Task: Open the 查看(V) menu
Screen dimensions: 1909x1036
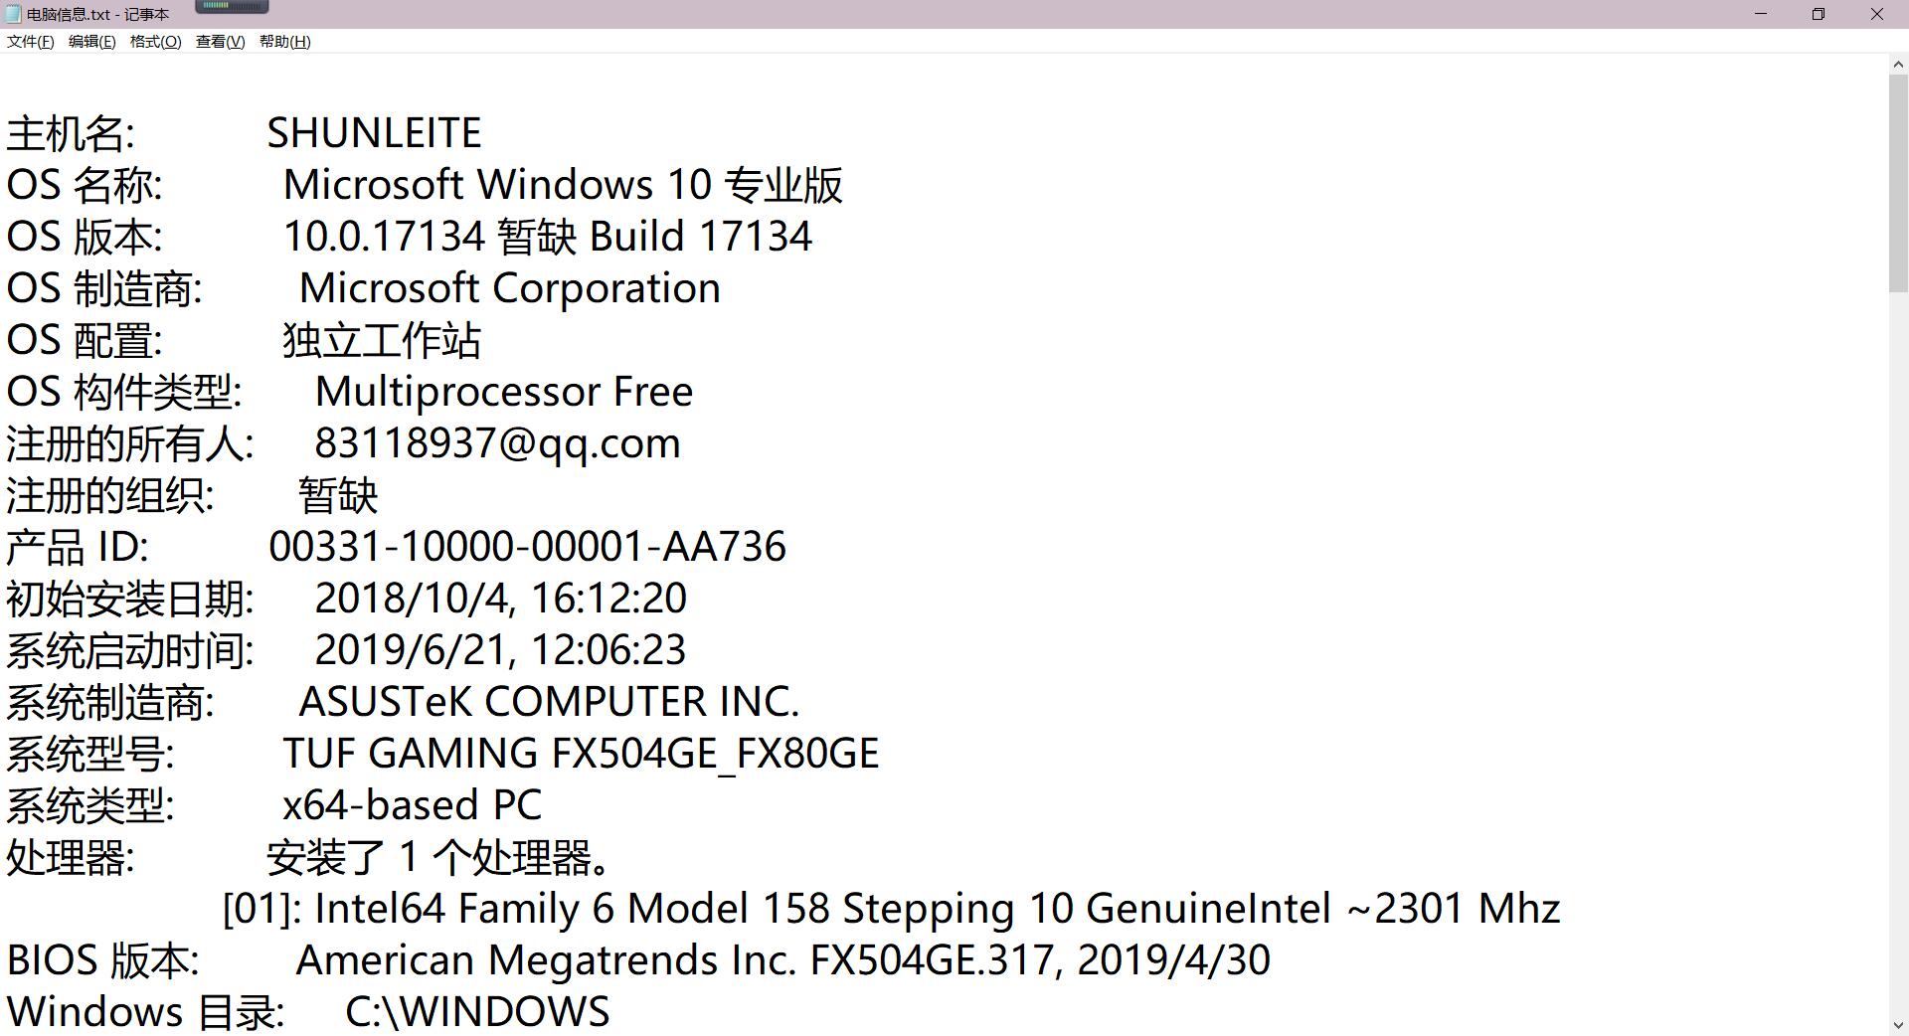Action: [220, 42]
